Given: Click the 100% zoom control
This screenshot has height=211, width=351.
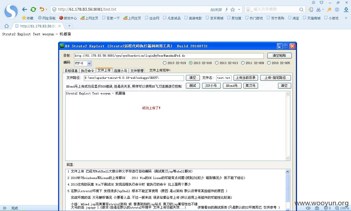Looking at the screenshot, I should click(x=342, y=208).
